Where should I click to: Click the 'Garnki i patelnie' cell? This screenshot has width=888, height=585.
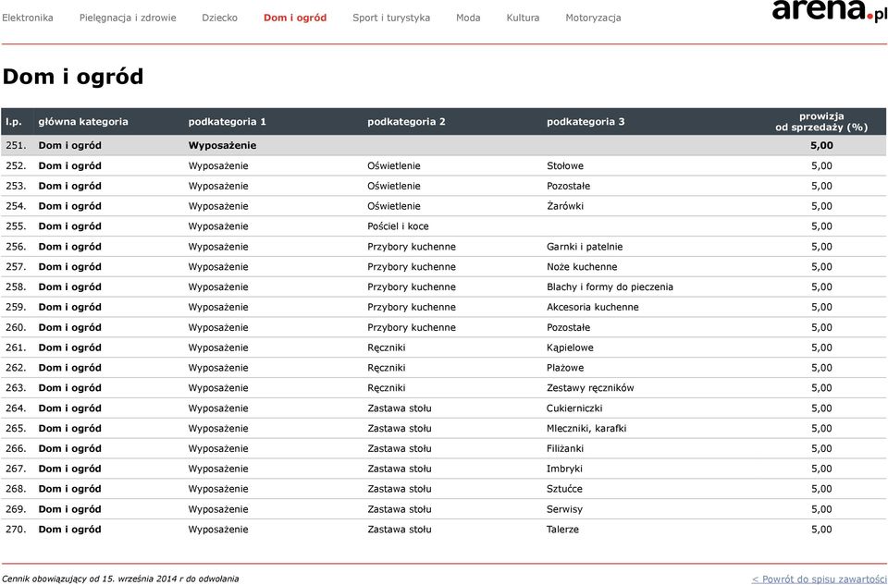click(x=585, y=247)
